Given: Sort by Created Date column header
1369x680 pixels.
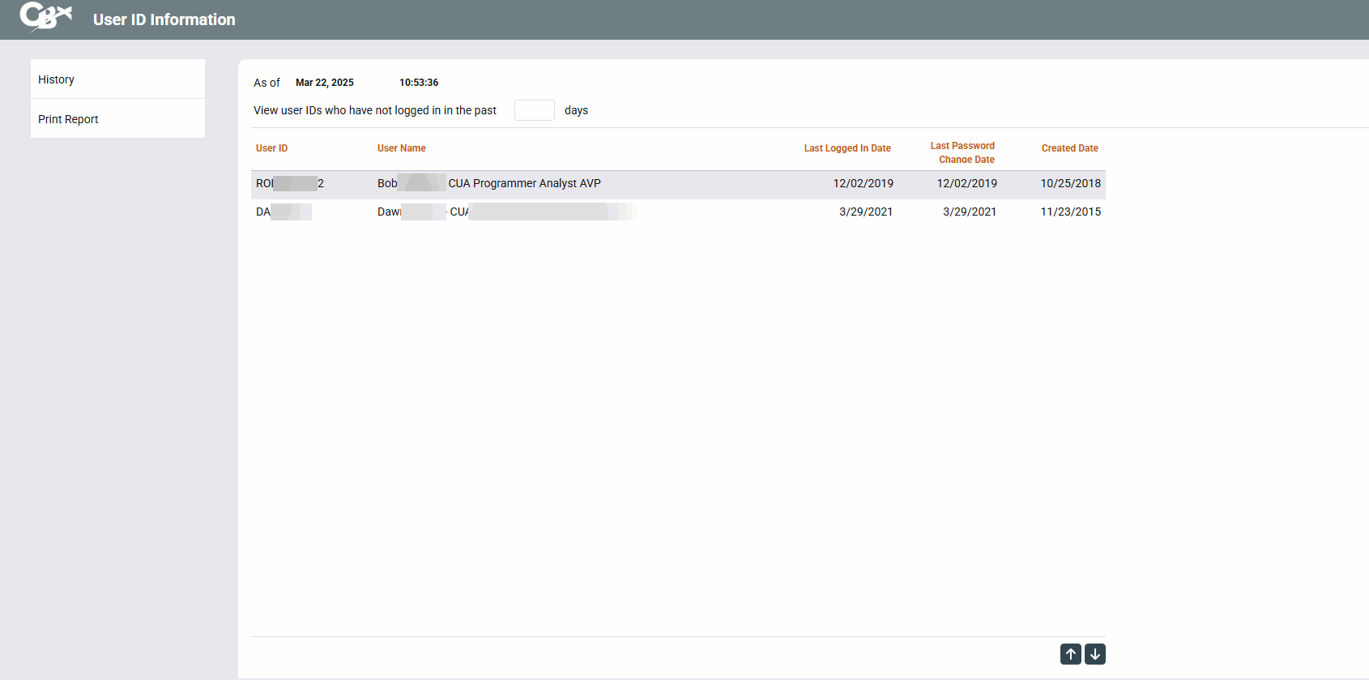Looking at the screenshot, I should click(x=1069, y=148).
